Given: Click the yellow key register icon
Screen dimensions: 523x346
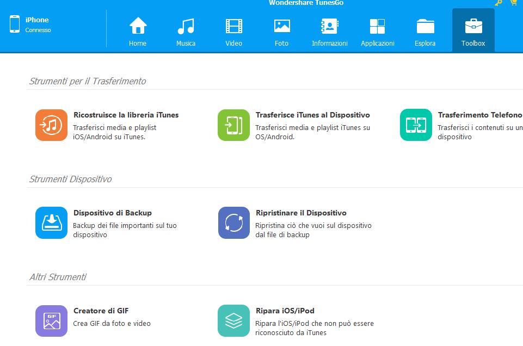Looking at the screenshot, I should [x=499, y=3].
